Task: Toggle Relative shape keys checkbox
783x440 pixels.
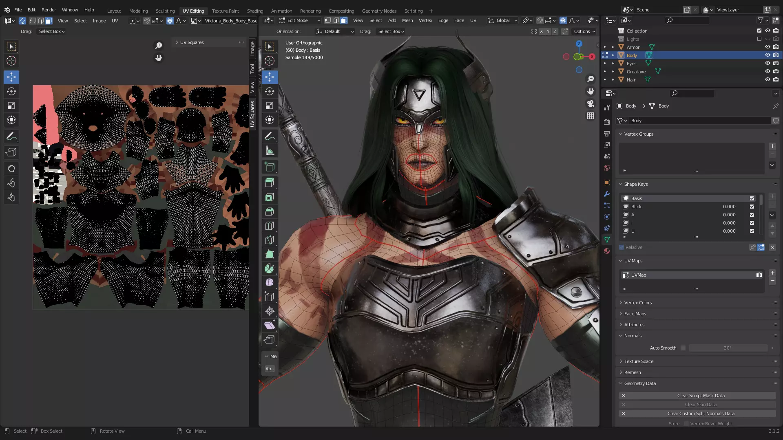Action: click(622, 247)
